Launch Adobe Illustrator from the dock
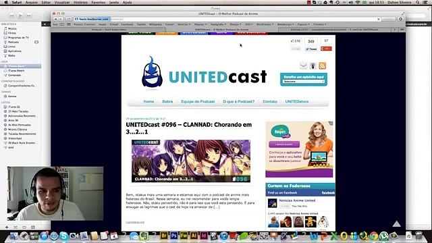432x243 pixels. tap(194, 236)
